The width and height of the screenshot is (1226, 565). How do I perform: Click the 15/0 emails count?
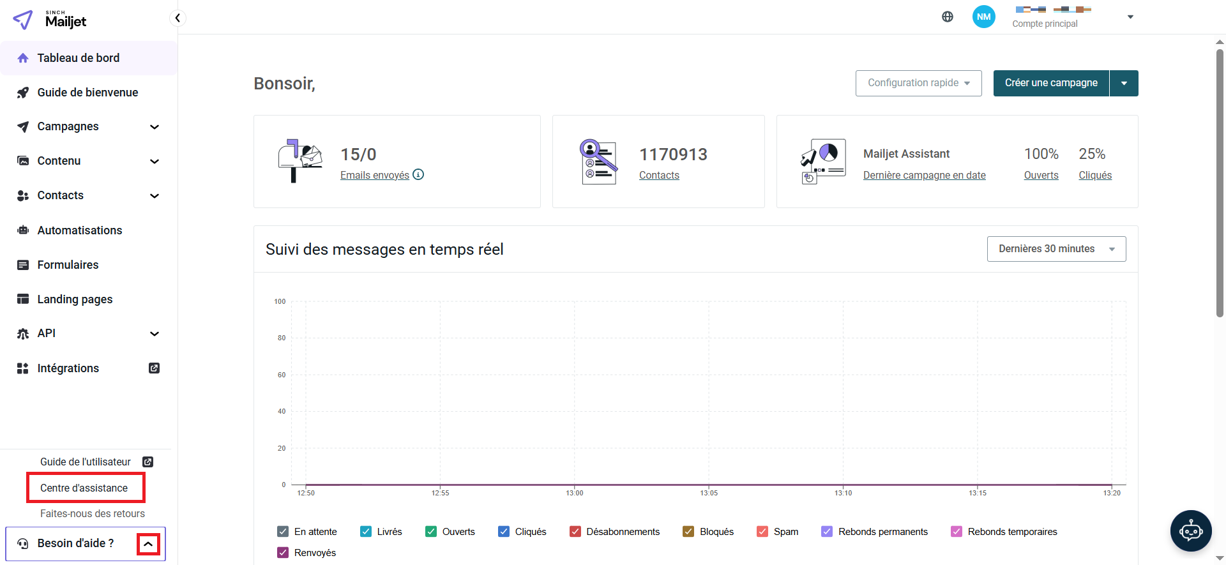coord(358,154)
